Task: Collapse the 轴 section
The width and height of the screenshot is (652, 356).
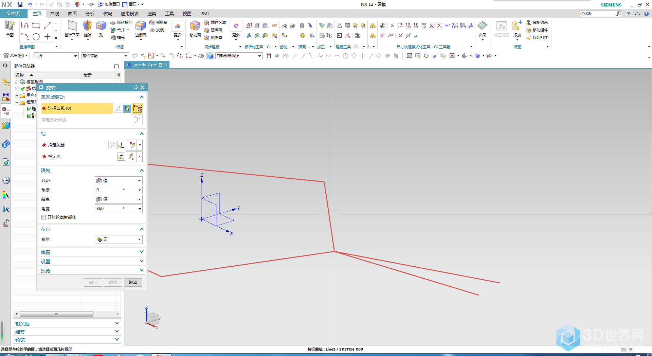Action: pyautogui.click(x=142, y=134)
